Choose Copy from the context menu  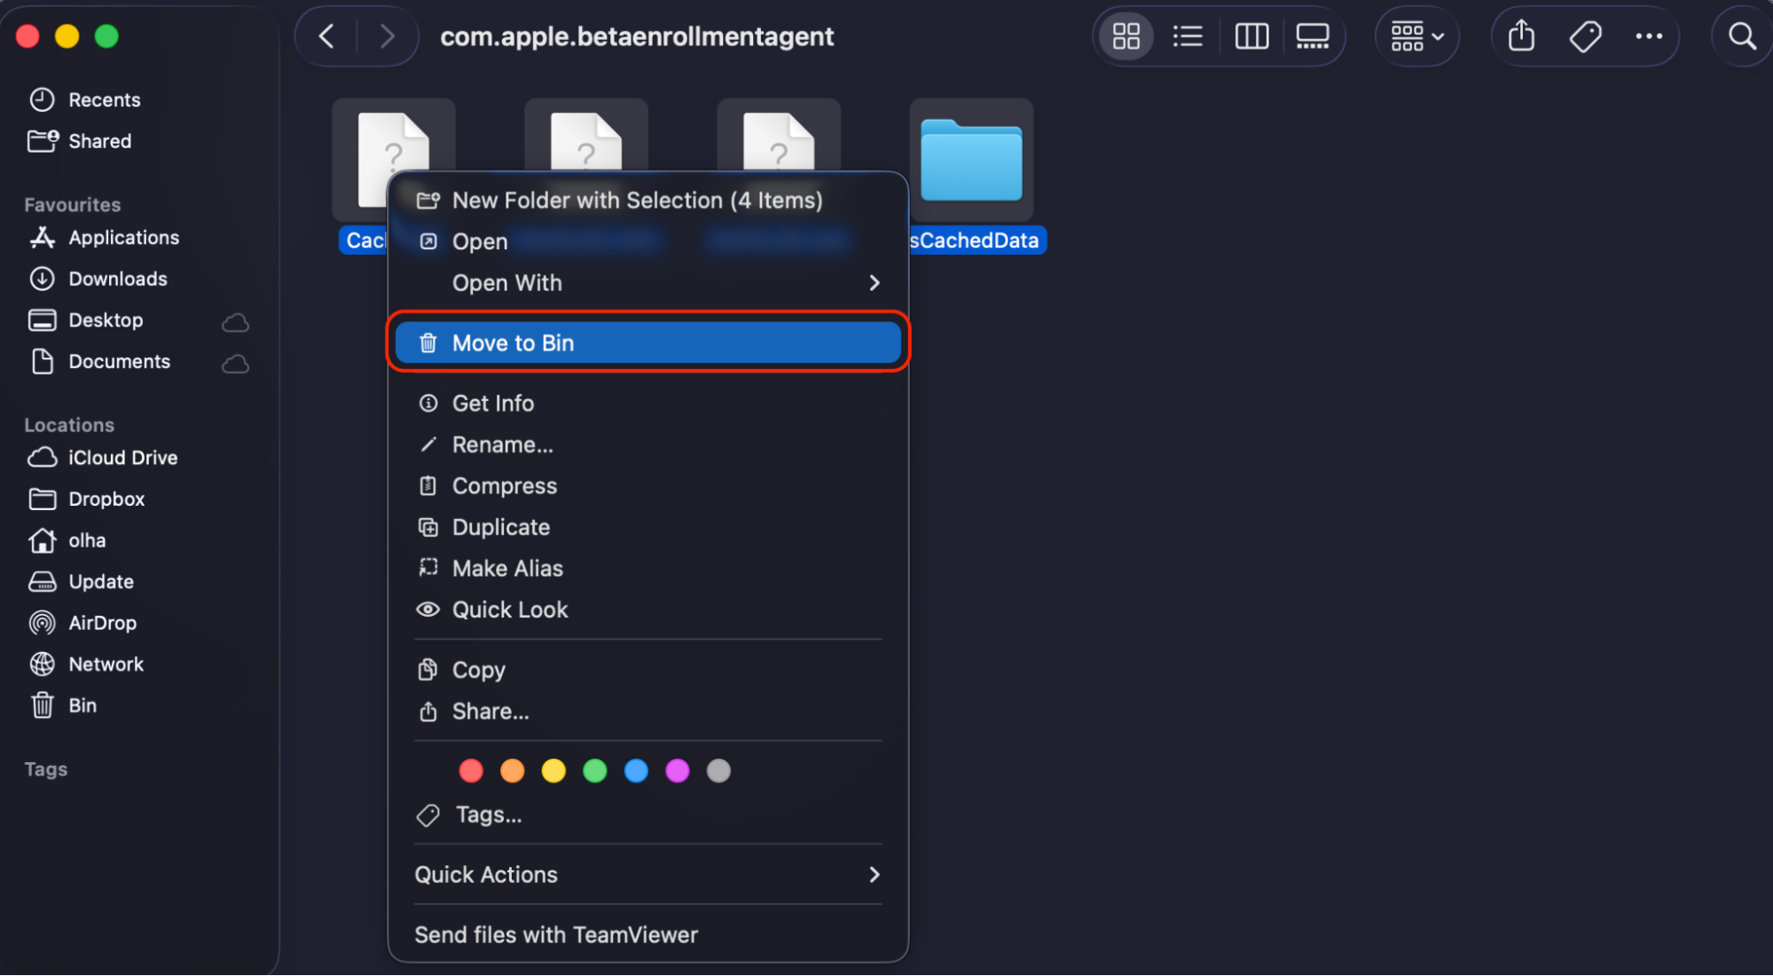click(x=647, y=670)
